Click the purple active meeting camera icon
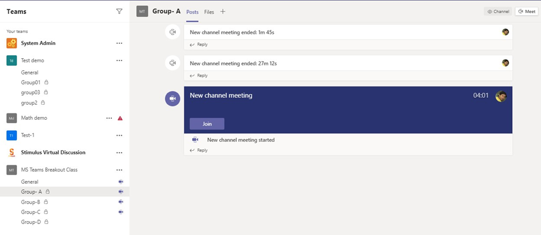The image size is (541, 235). click(173, 98)
